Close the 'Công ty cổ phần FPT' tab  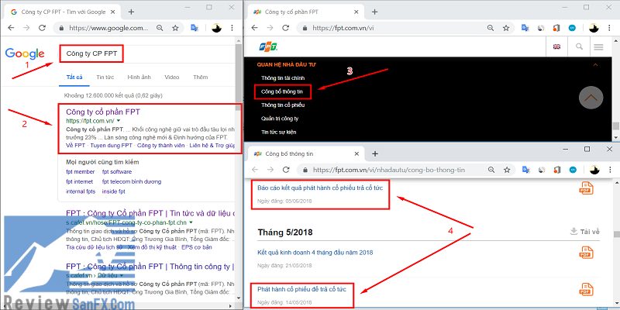(356, 12)
